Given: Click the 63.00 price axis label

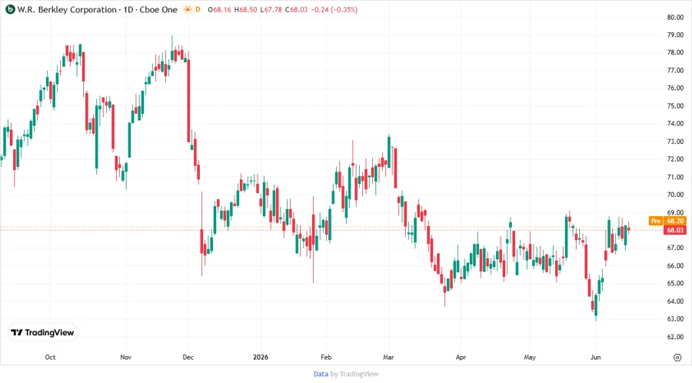Looking at the screenshot, I should [x=675, y=318].
